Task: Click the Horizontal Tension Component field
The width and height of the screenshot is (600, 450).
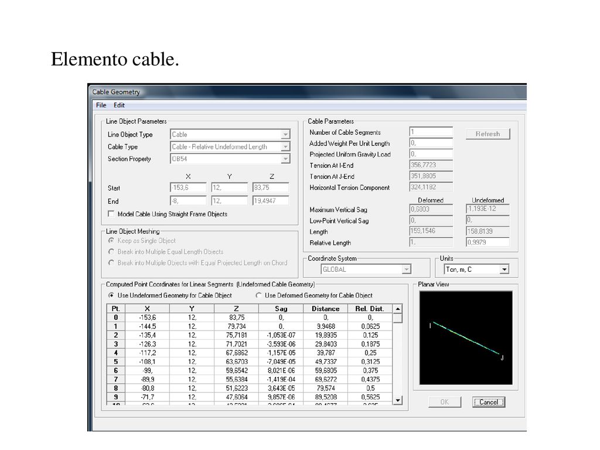Action: tap(431, 187)
